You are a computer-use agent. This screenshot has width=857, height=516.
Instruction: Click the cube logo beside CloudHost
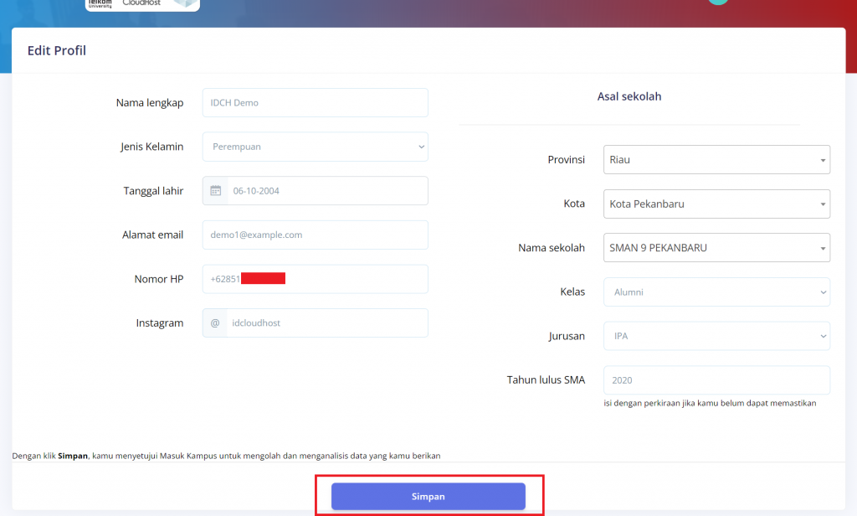coord(184,3)
